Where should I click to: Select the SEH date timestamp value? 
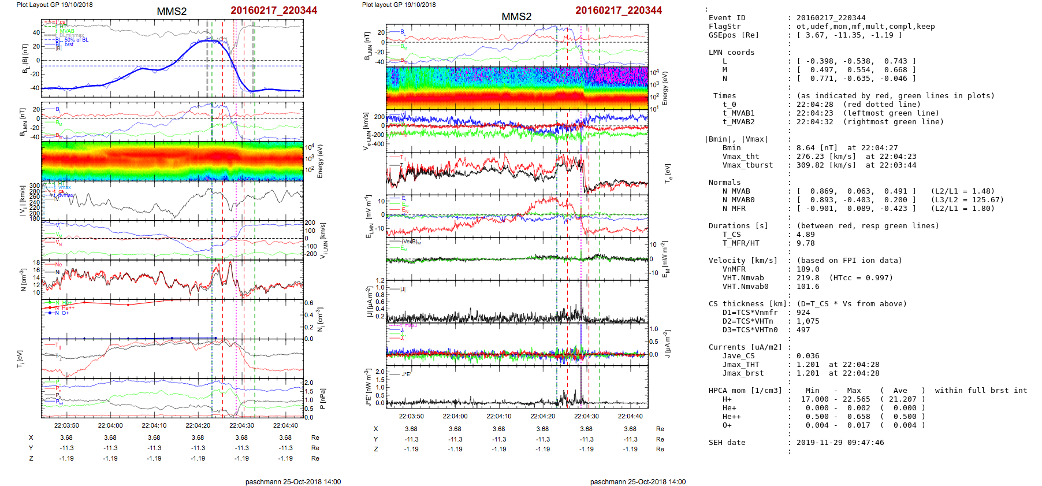840,443
